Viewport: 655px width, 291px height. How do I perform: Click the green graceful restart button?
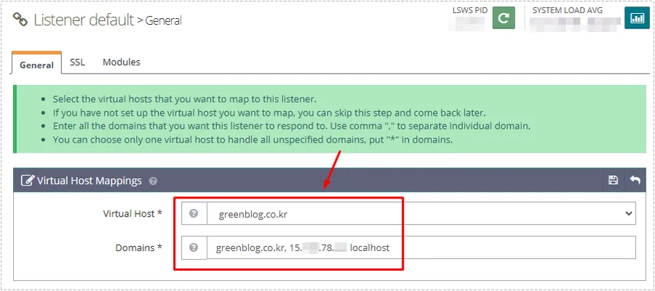[x=504, y=17]
